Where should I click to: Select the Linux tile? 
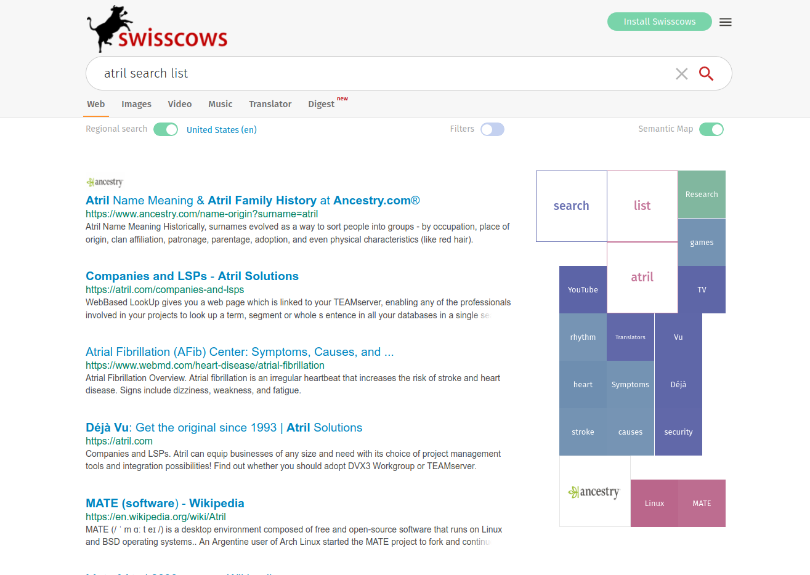654,504
